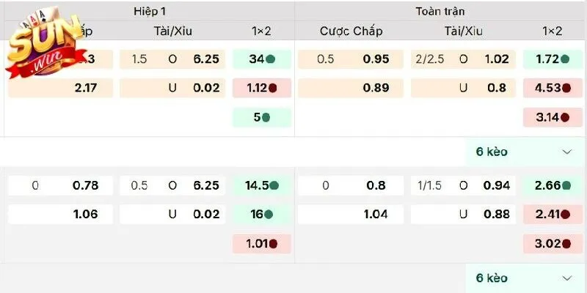Switch to the Hiệp 1 section header
587x293 pixels.
(x=150, y=12)
